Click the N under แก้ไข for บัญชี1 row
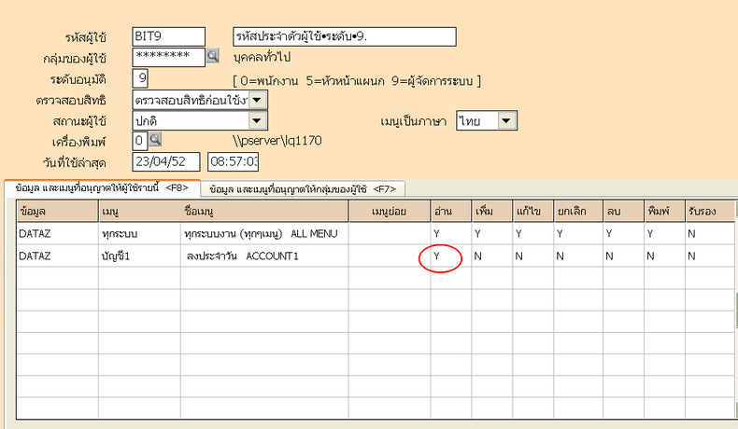This screenshot has width=738, height=429. [x=518, y=256]
